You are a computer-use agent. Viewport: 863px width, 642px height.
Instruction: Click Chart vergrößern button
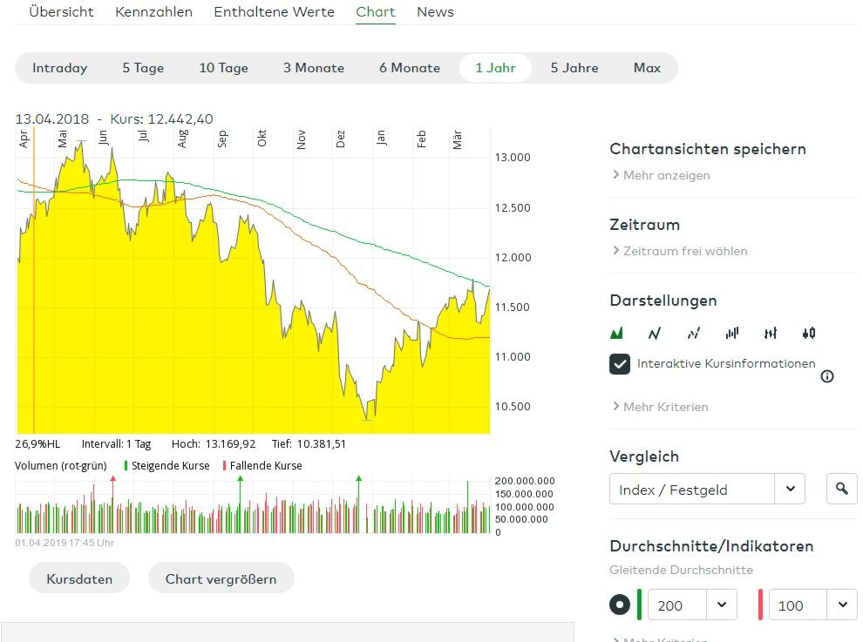(221, 578)
